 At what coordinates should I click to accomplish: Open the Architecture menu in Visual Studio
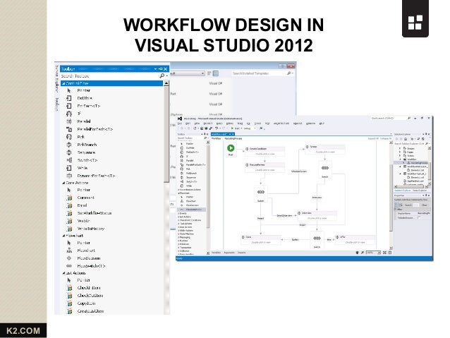281,123
